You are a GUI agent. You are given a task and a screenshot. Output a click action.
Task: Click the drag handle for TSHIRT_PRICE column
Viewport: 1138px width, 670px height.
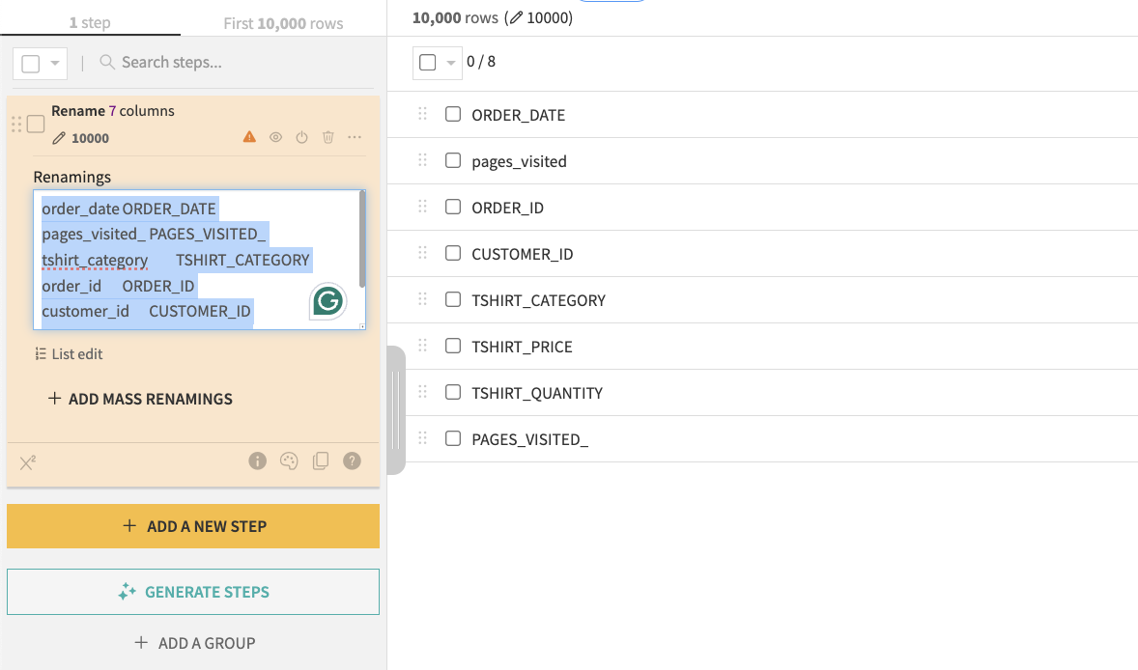(x=422, y=346)
